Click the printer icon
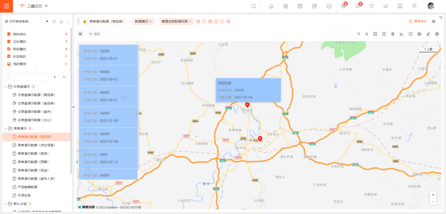The height and width of the screenshot is (214, 446). click(x=419, y=34)
